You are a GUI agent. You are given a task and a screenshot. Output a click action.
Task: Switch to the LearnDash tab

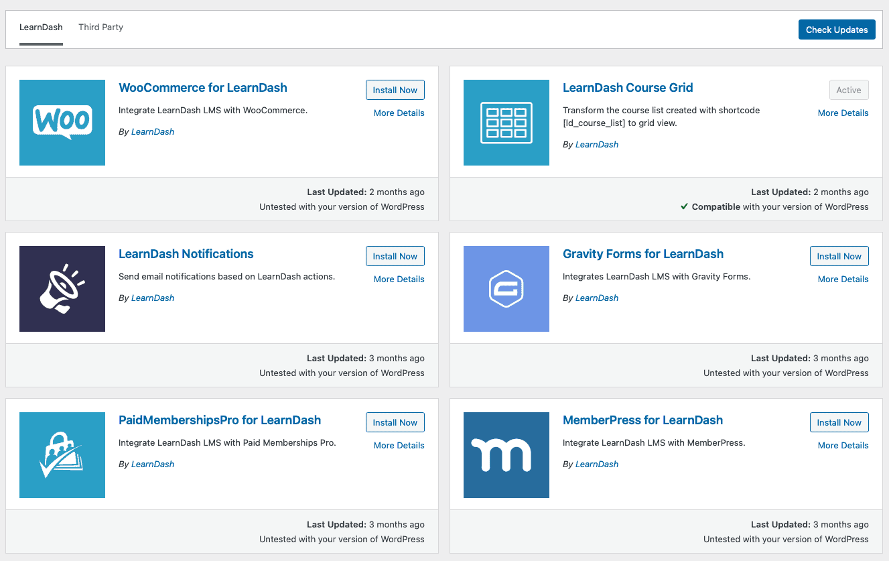pyautogui.click(x=41, y=27)
